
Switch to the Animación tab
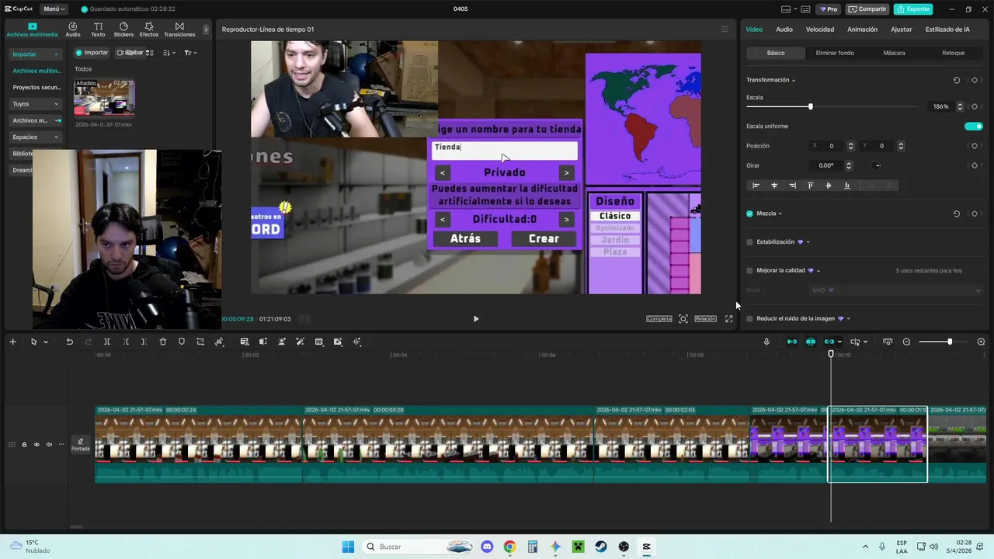[x=862, y=30]
